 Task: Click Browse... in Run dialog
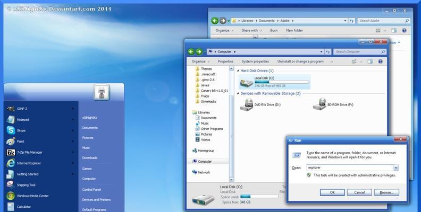point(386,192)
